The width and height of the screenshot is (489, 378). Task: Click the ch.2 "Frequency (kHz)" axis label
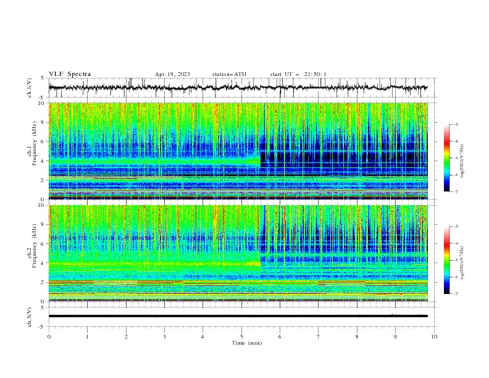35,246
